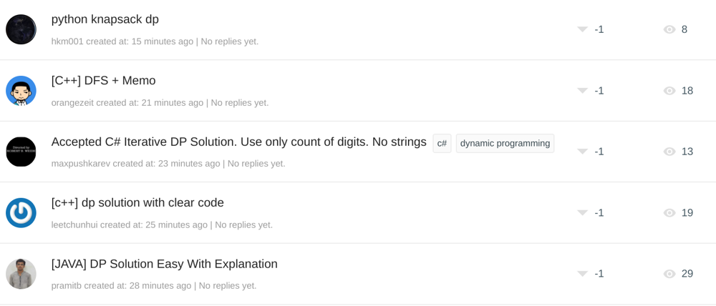Click maxpushkarev's black circular avatar
Viewport: 716px width, 306px height.
click(x=21, y=152)
